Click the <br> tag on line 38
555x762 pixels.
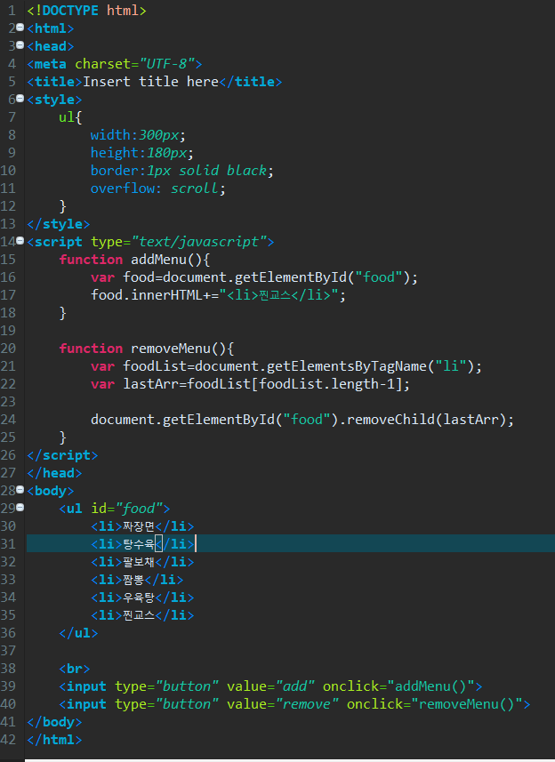(75, 669)
